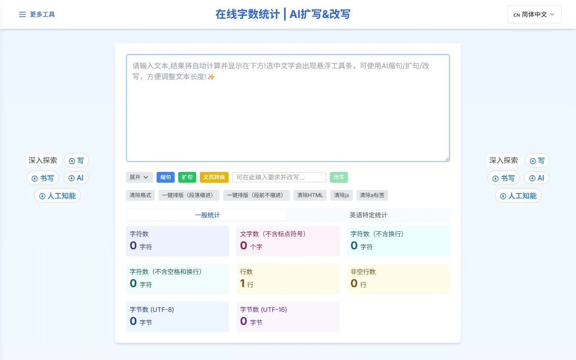Click inside the main text input area
Screen dimensions: 576x360
point(288,108)
